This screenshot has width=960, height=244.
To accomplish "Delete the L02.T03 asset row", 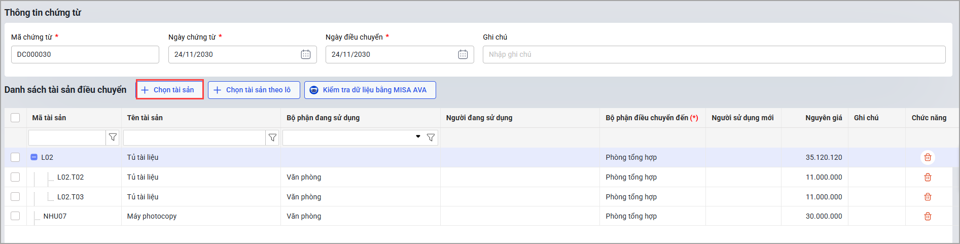I will click(x=928, y=197).
